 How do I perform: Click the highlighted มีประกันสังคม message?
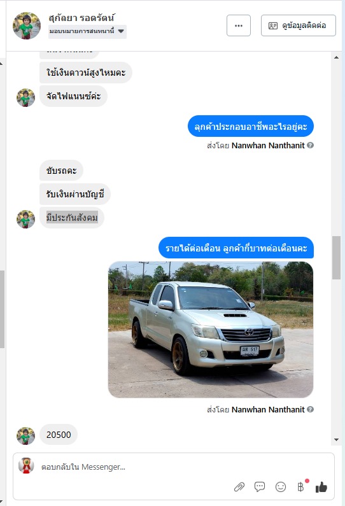[72, 218]
